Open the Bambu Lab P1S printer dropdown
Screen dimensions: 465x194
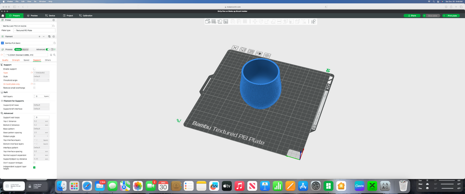coord(26,26)
